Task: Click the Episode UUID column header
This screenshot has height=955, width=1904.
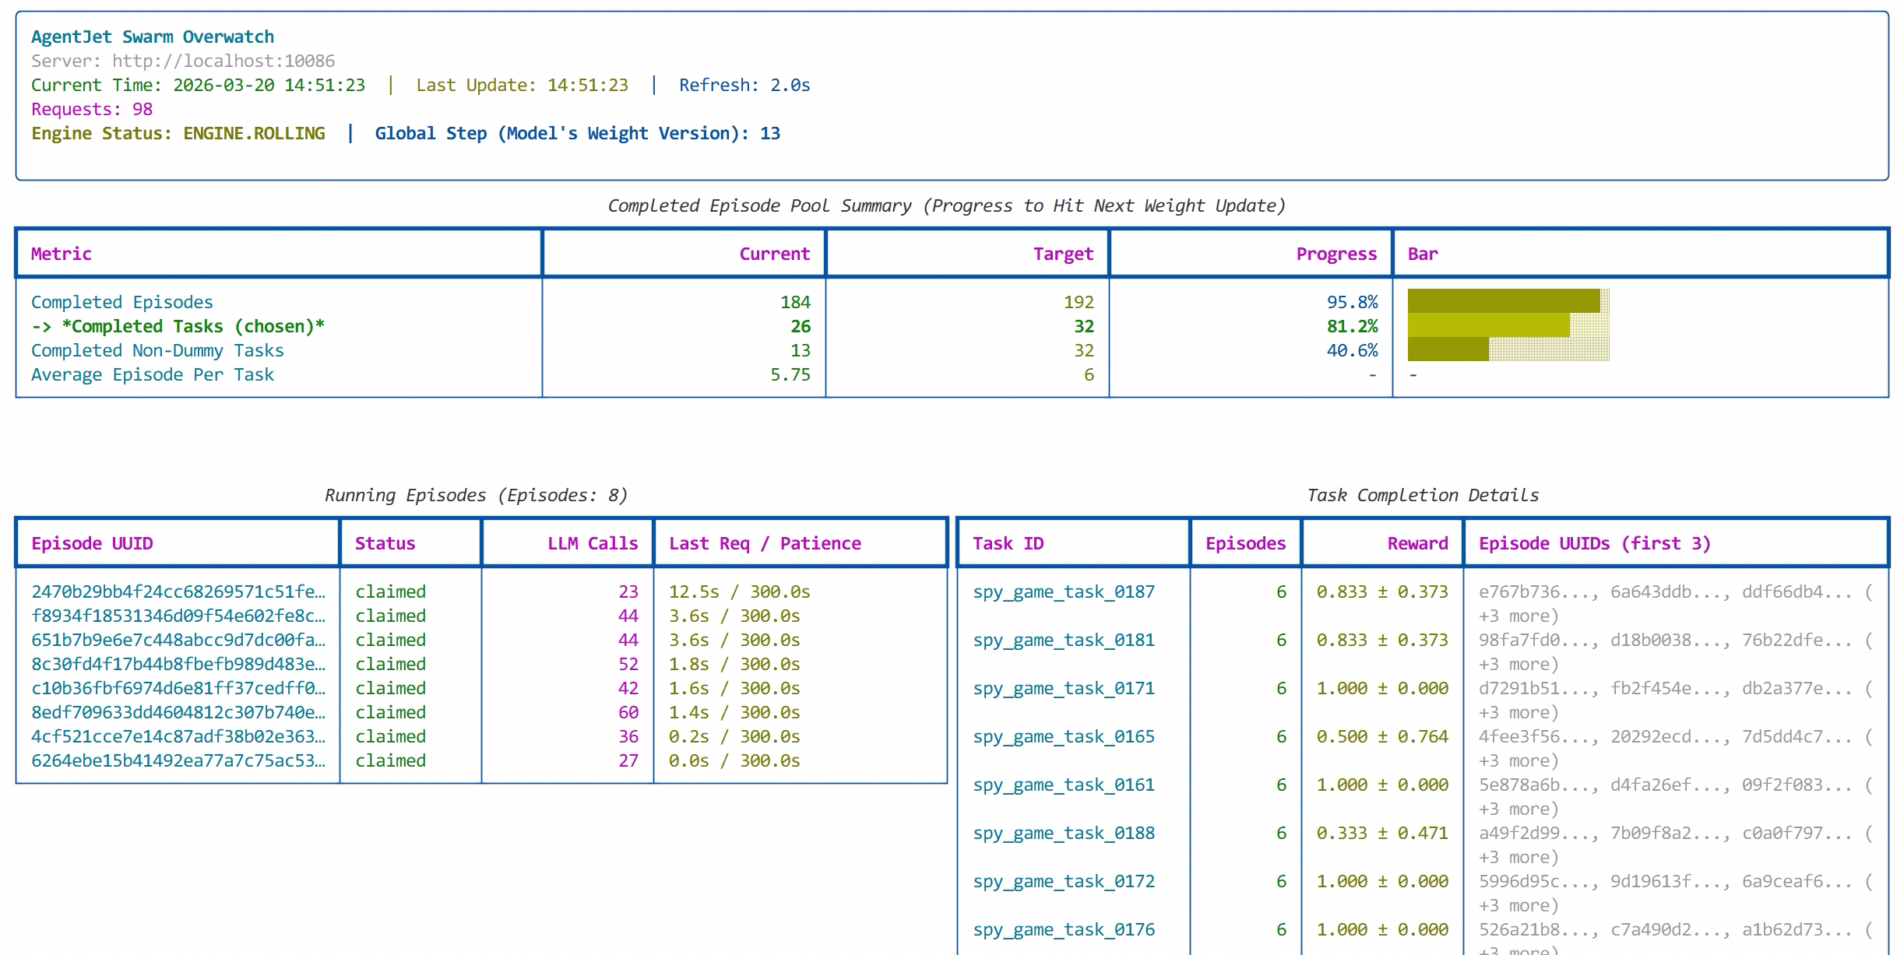Action: tap(92, 543)
